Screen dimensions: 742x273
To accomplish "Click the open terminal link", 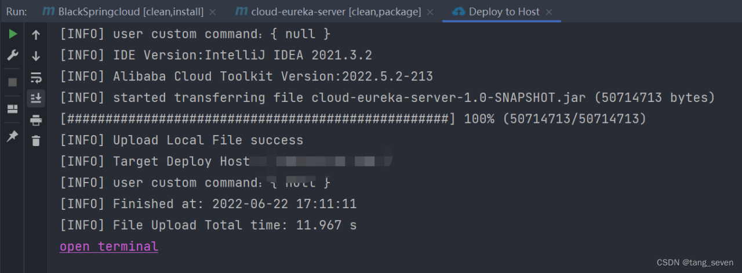I will pos(109,246).
